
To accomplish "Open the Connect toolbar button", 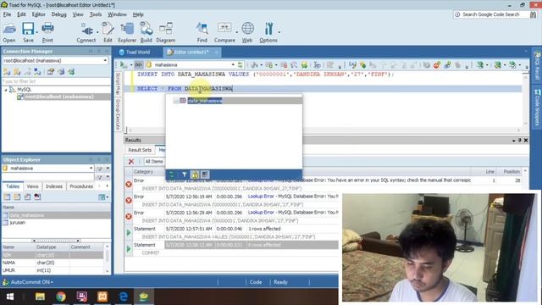I will point(86,32).
